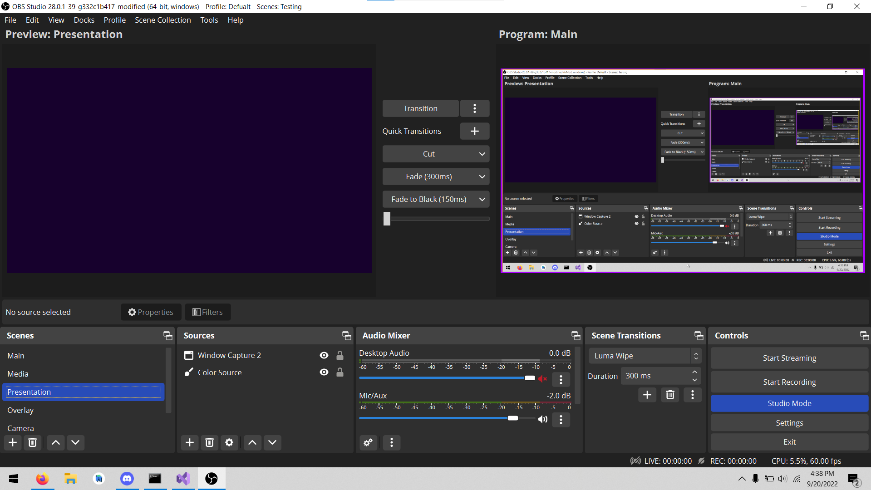Open source properties gear in Sources dock
Screen dimensions: 871x490
click(229, 442)
